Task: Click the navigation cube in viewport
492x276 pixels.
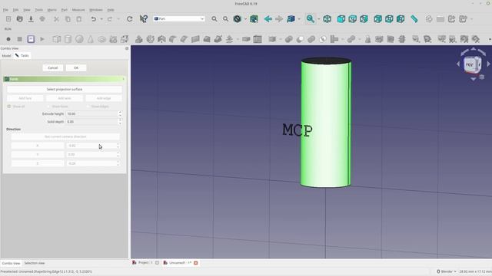Action: [472, 64]
